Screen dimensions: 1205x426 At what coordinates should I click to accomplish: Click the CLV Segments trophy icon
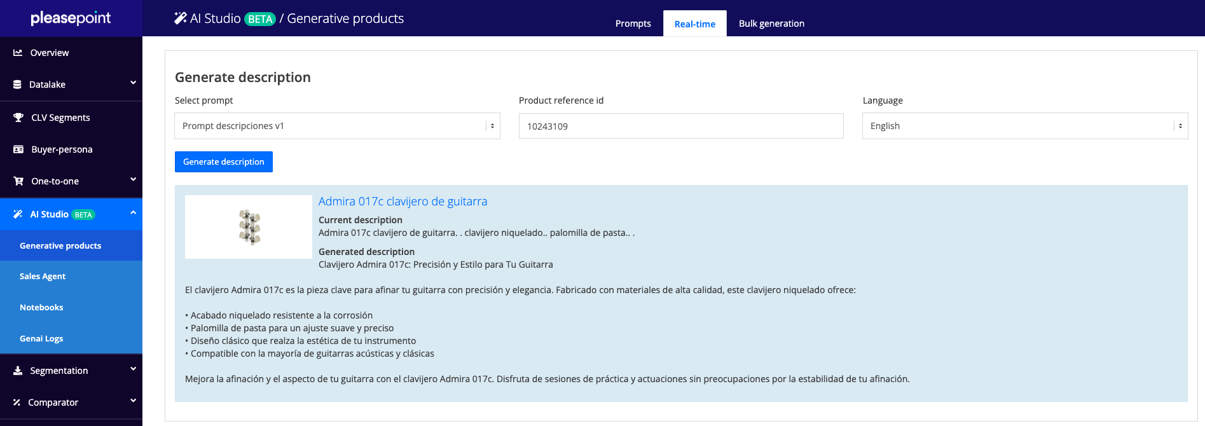pos(18,118)
